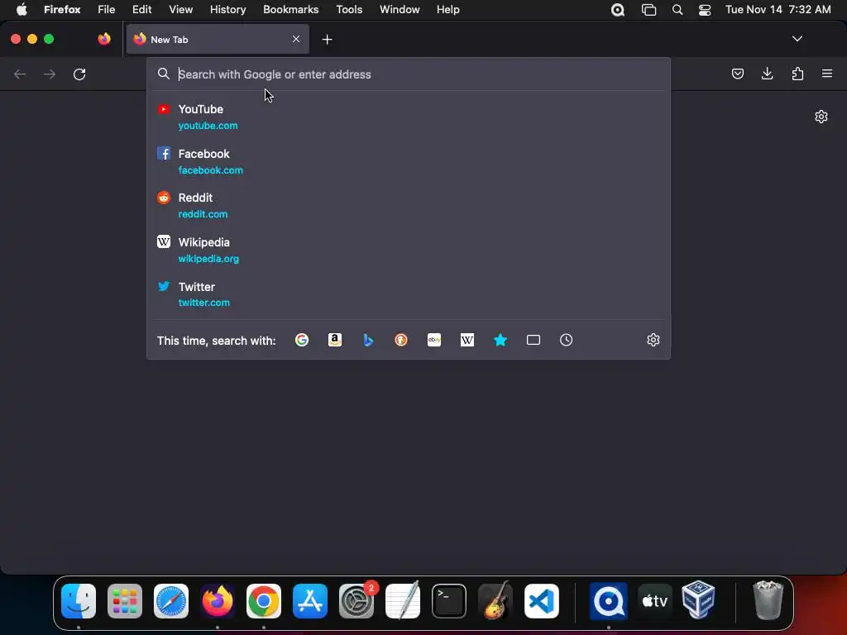Click the reddit.com URL text
The width and height of the screenshot is (847, 635).
coord(203,214)
